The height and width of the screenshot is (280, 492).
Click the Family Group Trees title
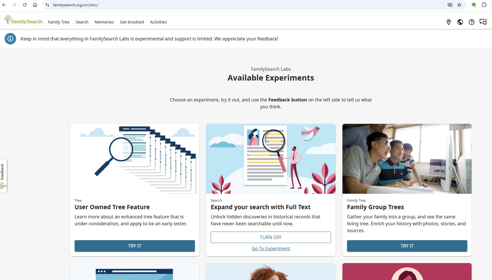point(375,207)
